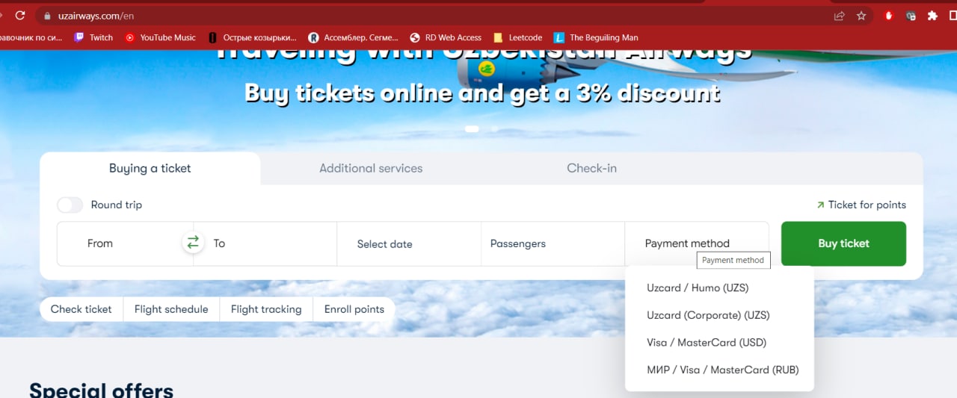This screenshot has width=957, height=398.
Task: Open the Twitch bookmark
Action: coord(93,37)
